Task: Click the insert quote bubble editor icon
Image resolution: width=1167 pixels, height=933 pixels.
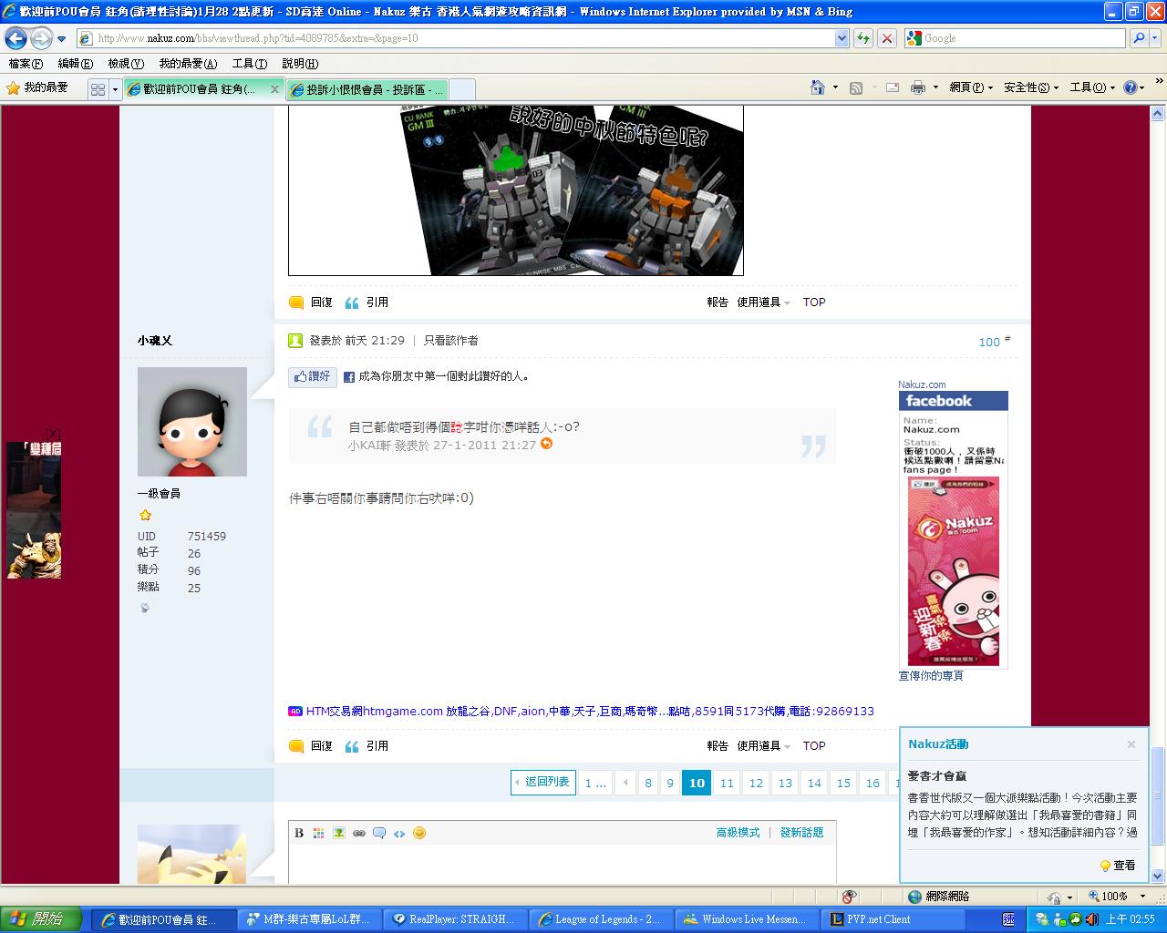Action: 378,833
